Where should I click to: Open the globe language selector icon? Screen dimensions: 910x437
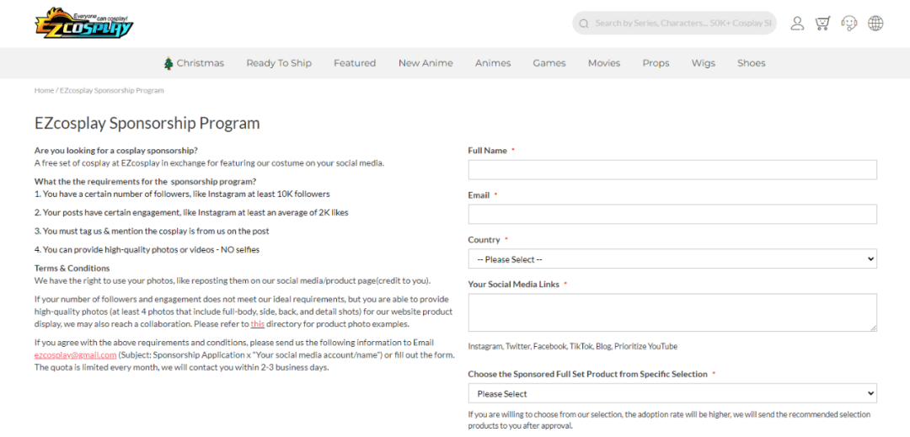click(875, 24)
